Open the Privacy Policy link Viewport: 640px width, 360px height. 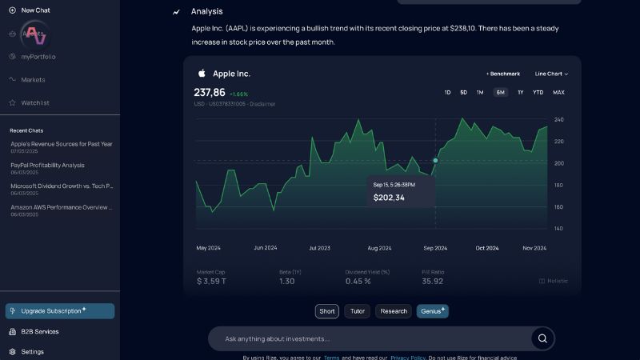tap(408, 358)
